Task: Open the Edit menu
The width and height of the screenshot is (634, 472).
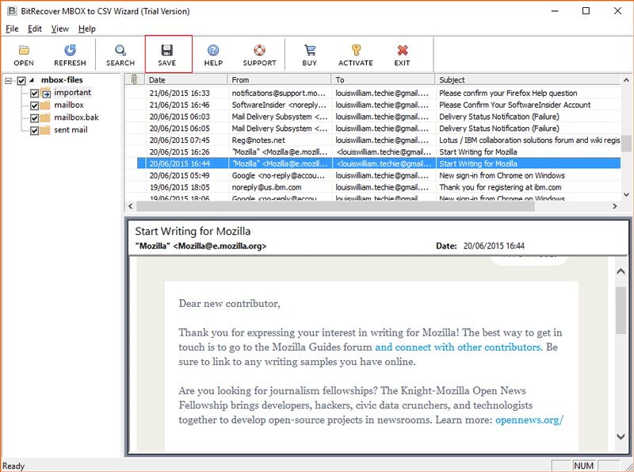Action: pyautogui.click(x=35, y=29)
